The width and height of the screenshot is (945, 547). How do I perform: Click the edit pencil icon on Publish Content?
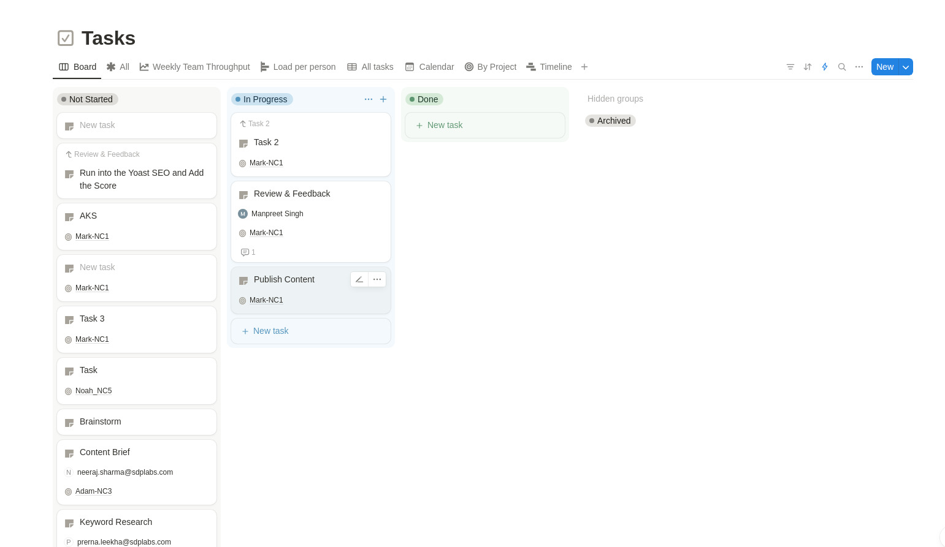coord(359,279)
